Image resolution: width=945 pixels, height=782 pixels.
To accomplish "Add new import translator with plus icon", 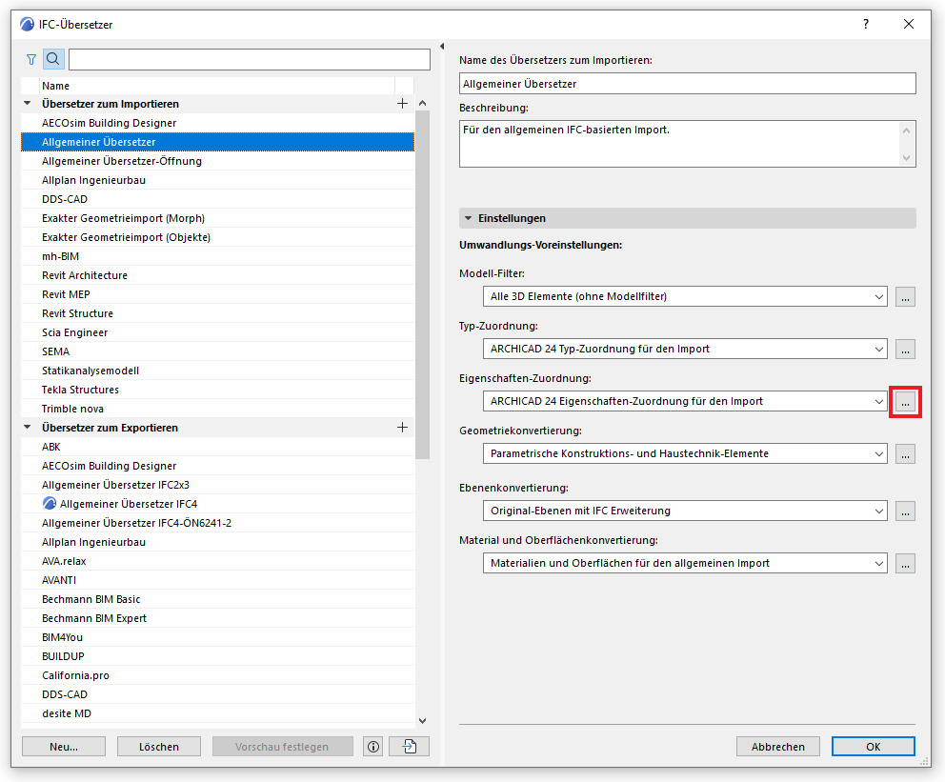I will [402, 104].
